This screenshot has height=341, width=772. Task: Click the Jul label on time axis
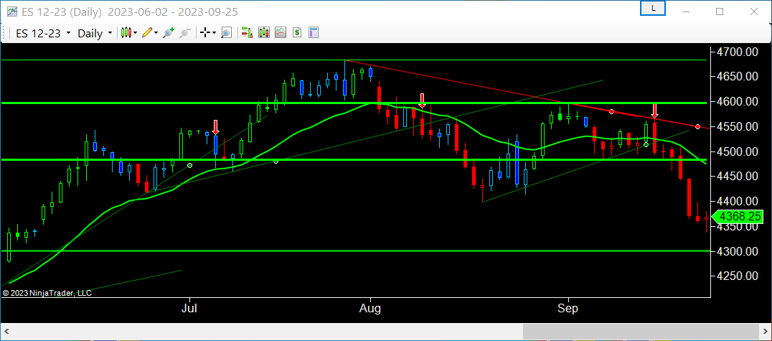coord(189,309)
